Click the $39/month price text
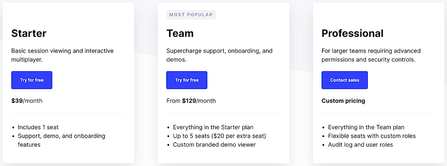Image resolution: width=447 pixels, height=166 pixels. pos(27,101)
